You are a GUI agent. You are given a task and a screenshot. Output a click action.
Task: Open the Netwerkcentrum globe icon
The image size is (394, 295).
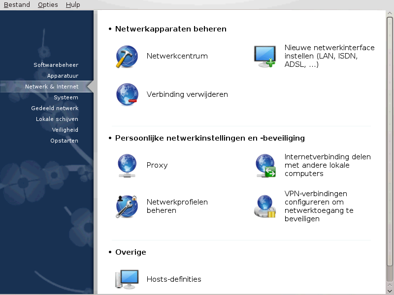[127, 56]
